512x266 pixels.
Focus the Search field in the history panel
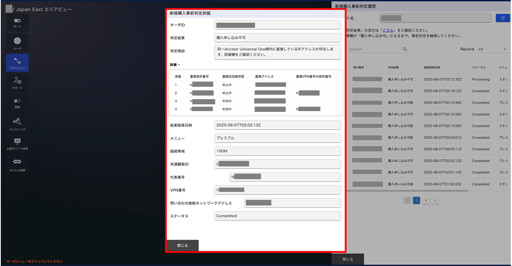click(374, 49)
